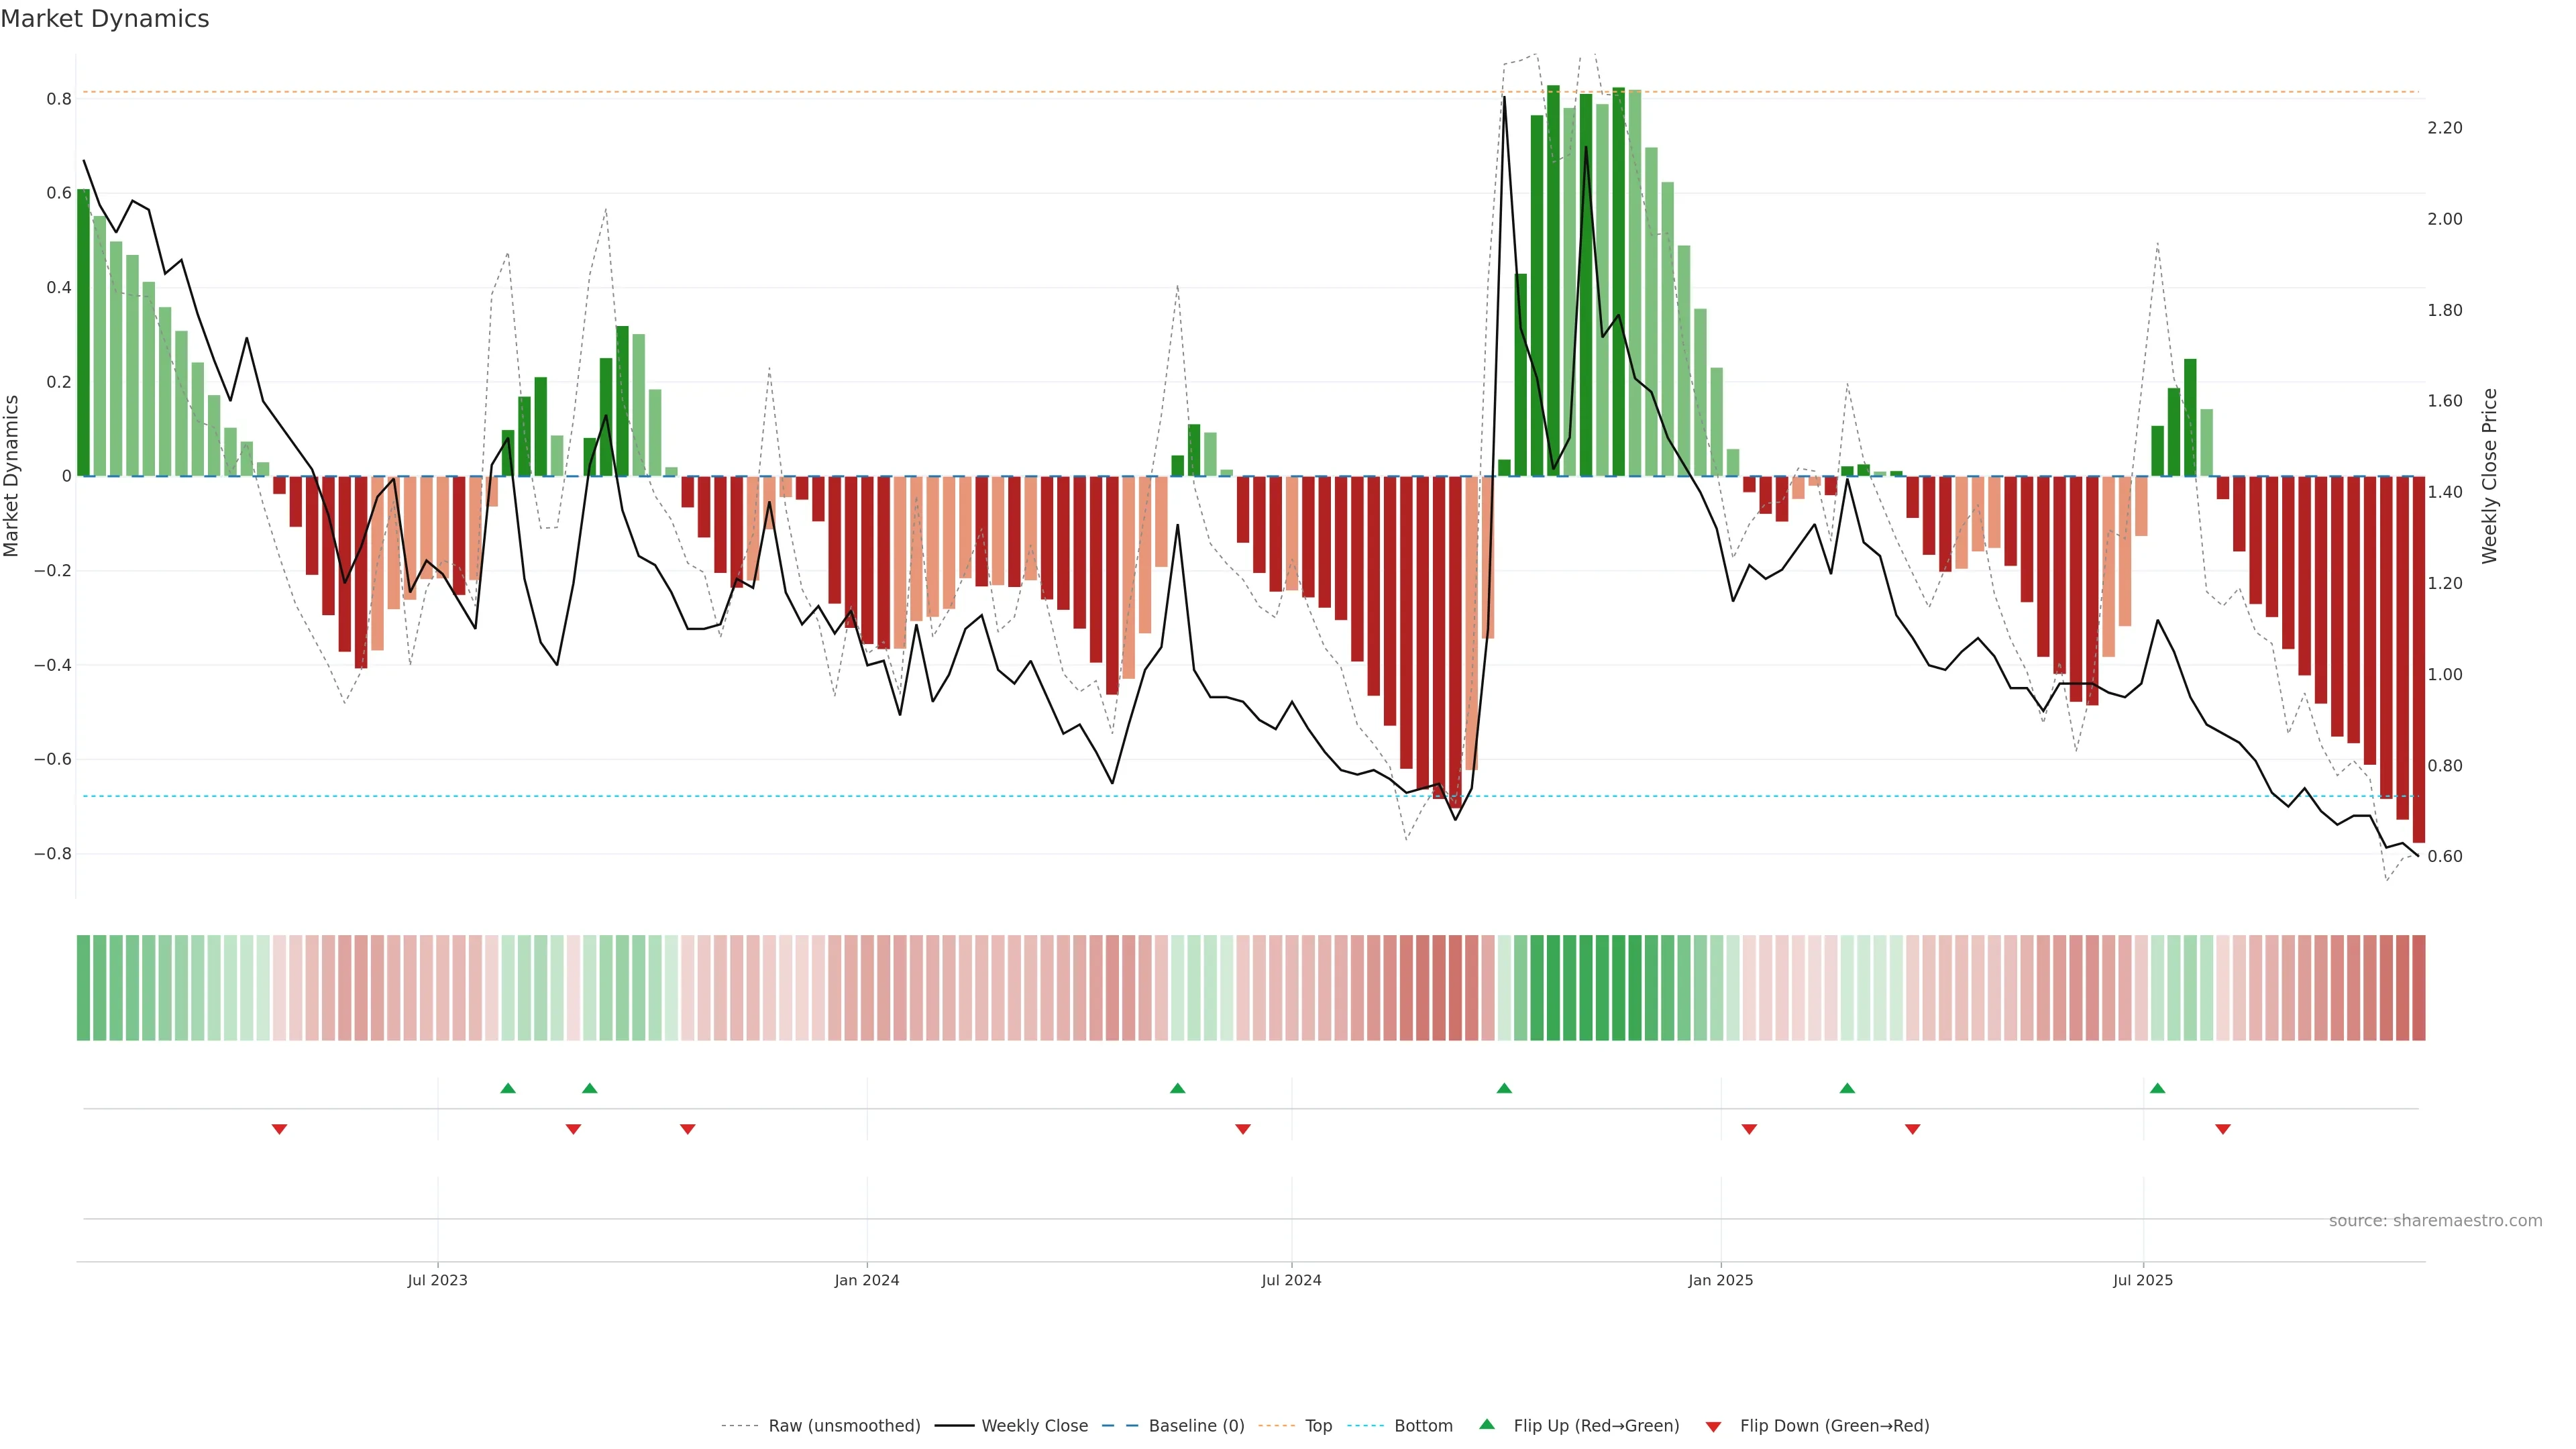
Task: Click the Flip Down legend triangle icon
Action: (1713, 1427)
